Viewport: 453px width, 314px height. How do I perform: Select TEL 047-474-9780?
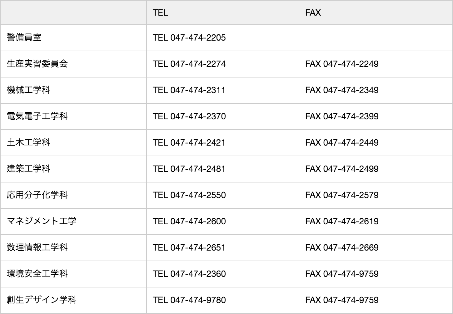[189, 300]
